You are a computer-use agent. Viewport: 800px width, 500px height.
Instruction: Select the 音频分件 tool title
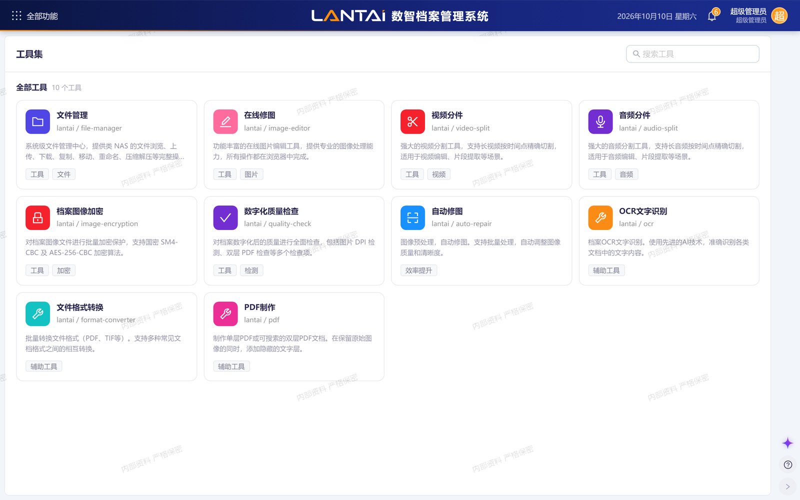(634, 115)
